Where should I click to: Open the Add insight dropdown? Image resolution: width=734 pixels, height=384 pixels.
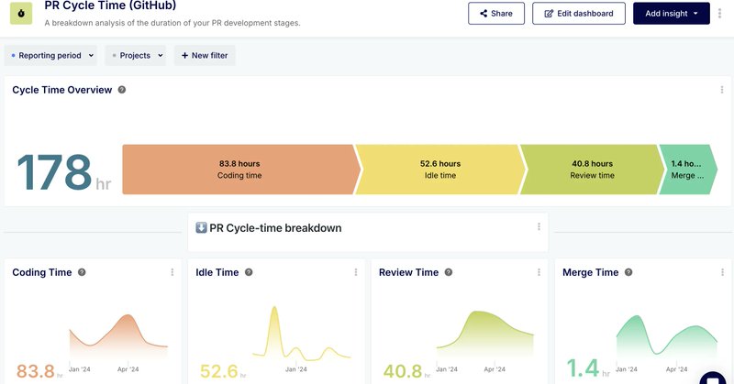[x=671, y=14]
